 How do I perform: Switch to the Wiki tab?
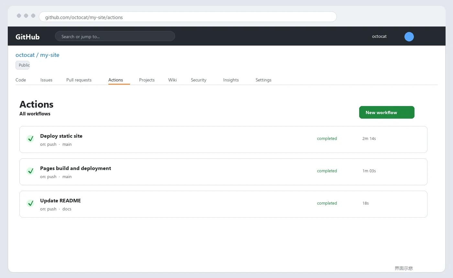click(172, 80)
